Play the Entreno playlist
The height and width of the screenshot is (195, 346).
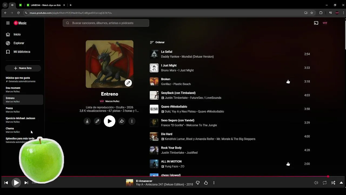[109, 121]
